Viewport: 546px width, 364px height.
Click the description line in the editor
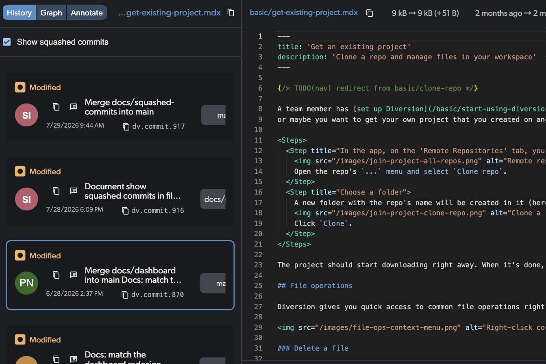click(x=407, y=57)
